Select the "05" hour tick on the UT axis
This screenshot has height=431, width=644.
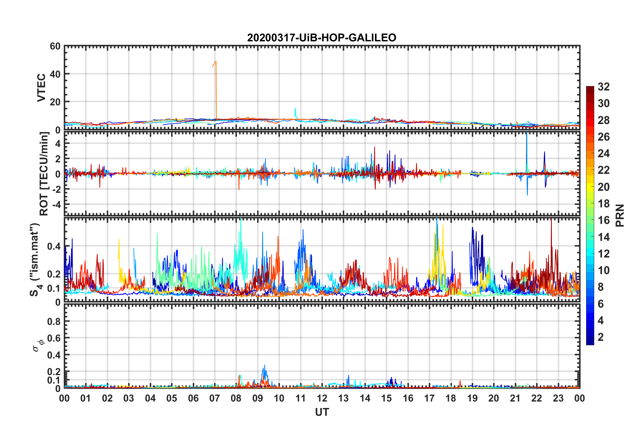(x=172, y=398)
